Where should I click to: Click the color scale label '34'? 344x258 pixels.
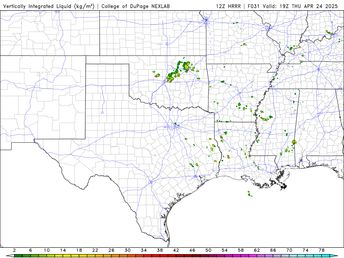(144, 250)
